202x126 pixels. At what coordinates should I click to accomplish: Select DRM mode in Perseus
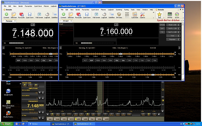click(99, 119)
